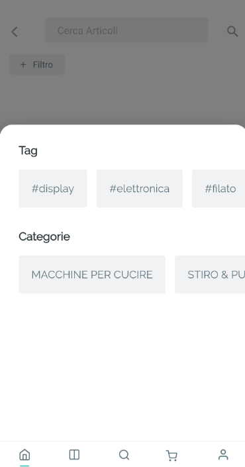Open search from the bottom navigation bar
245x467 pixels.
[x=124, y=455]
